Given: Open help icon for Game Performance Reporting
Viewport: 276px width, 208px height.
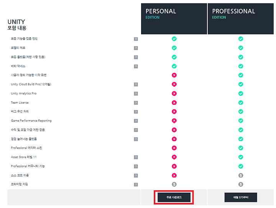Looking at the screenshot, I should pos(136,121).
